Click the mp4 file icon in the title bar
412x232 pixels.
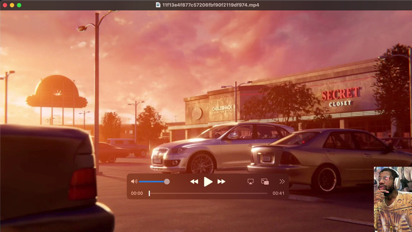[x=158, y=5]
